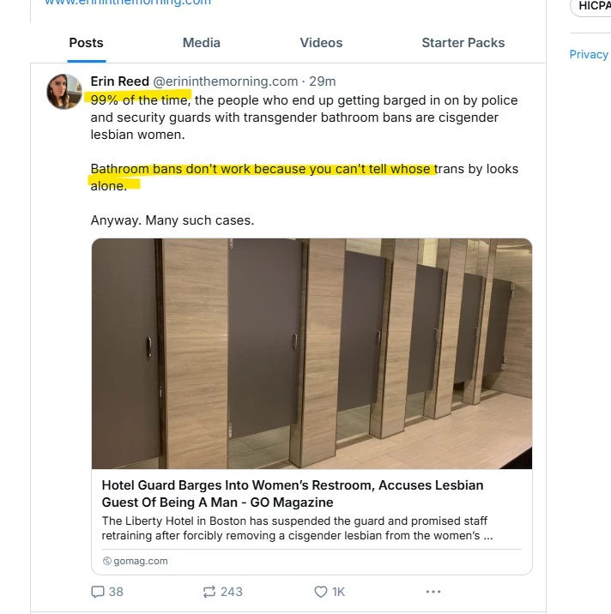This screenshot has width=611, height=614.
Task: Click the reply speech bubble icon
Action: pos(98,591)
